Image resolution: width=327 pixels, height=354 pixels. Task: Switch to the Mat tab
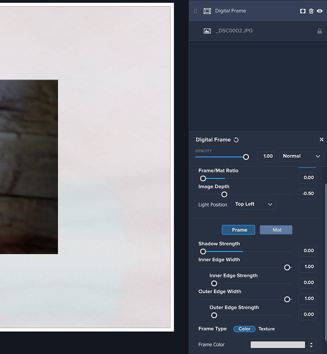click(x=276, y=230)
